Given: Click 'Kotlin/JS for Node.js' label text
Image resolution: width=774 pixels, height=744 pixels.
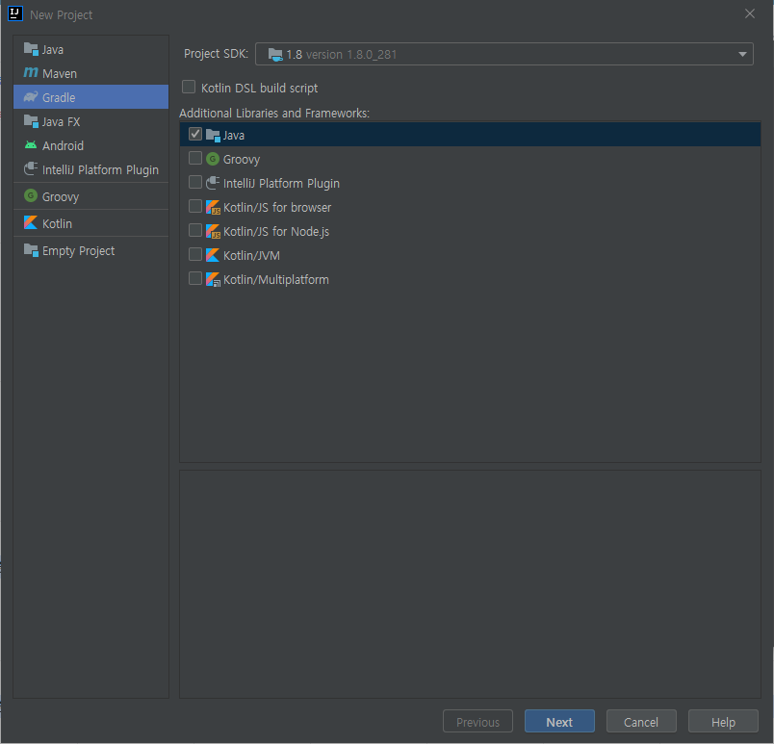Looking at the screenshot, I should click(x=276, y=231).
